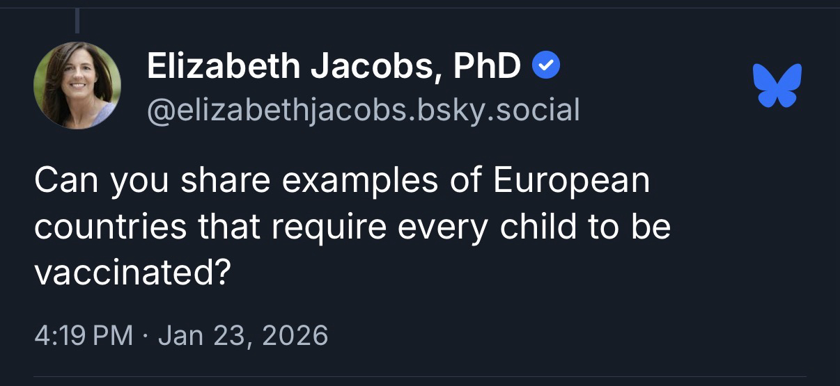Screen dimensions: 840x386
Task: Click the display name Elizabeth Jacobs, PhD
Action: click(334, 67)
